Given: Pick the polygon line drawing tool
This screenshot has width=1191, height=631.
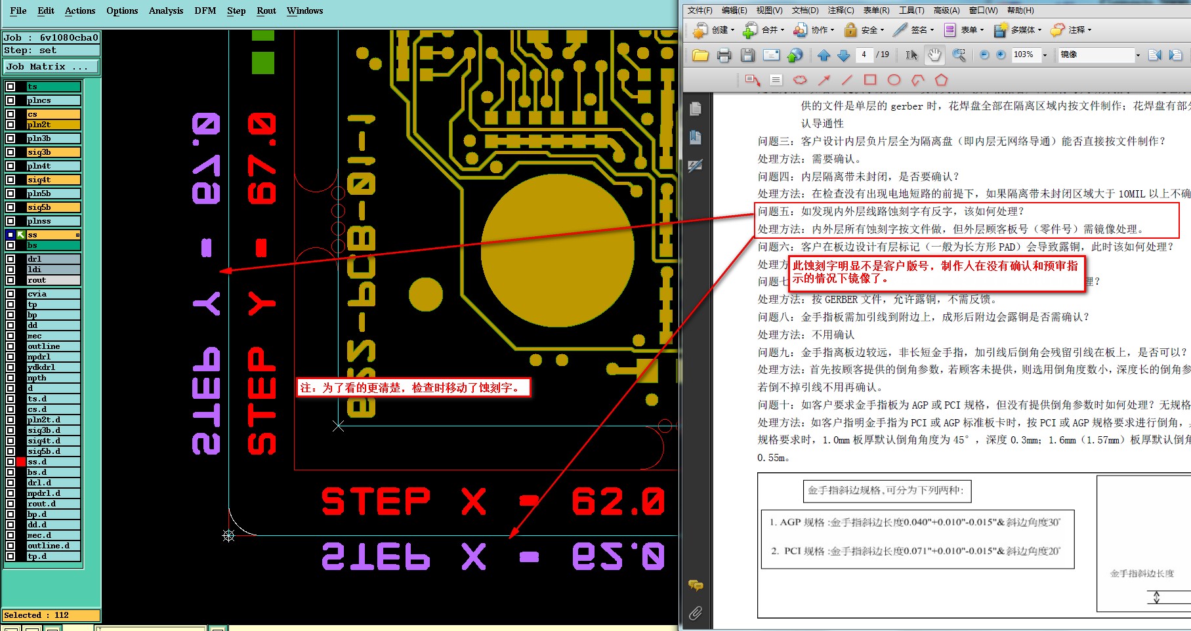Looking at the screenshot, I should 917,80.
